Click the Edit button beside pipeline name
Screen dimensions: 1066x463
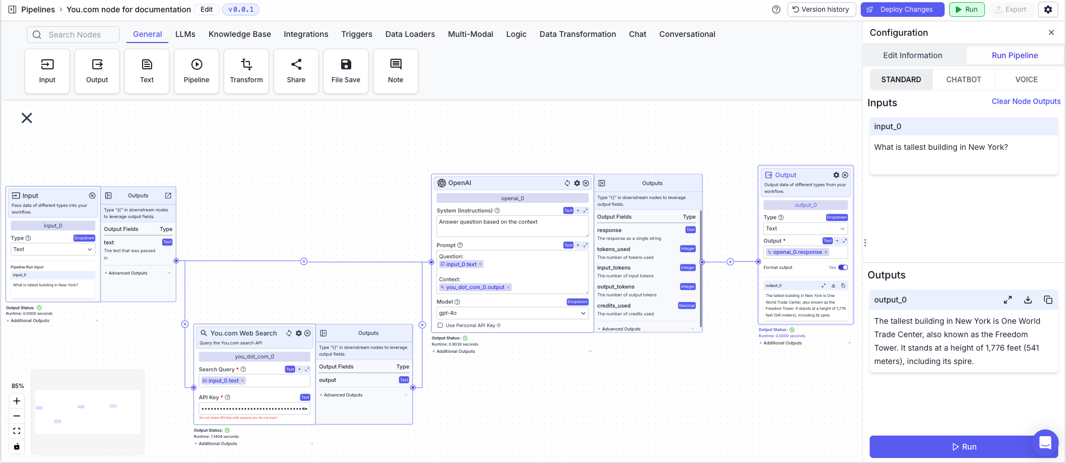[x=206, y=10]
